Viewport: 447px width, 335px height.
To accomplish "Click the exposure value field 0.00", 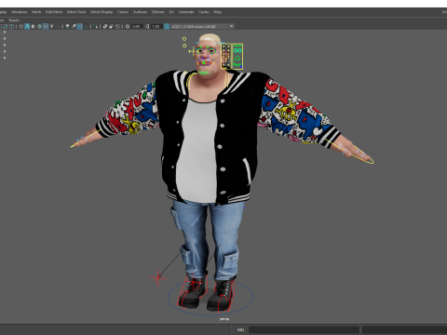I will [137, 26].
